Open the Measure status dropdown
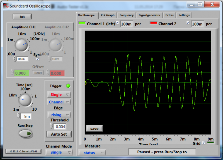The image size is (223, 160). pos(92,153)
